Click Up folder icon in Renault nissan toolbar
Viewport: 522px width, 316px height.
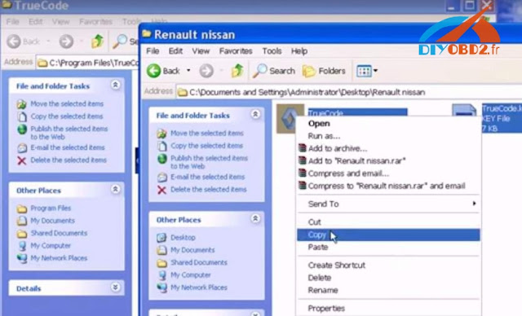coord(237,71)
